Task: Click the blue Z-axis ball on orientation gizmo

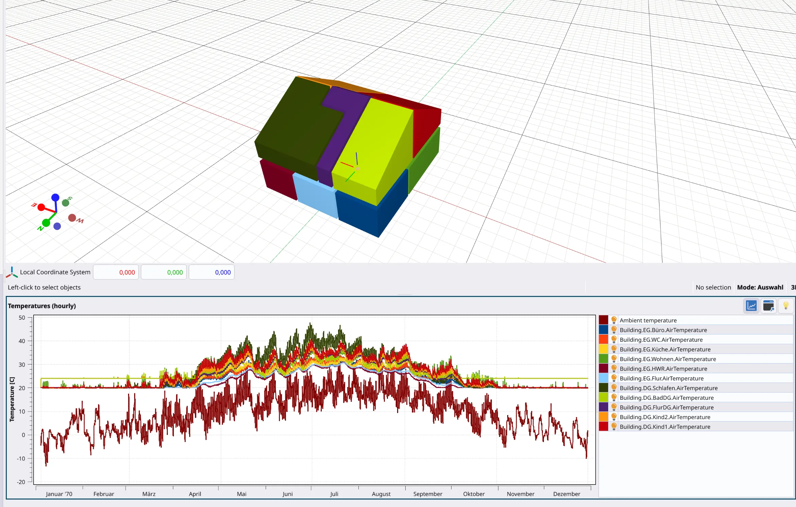Action: (x=55, y=198)
